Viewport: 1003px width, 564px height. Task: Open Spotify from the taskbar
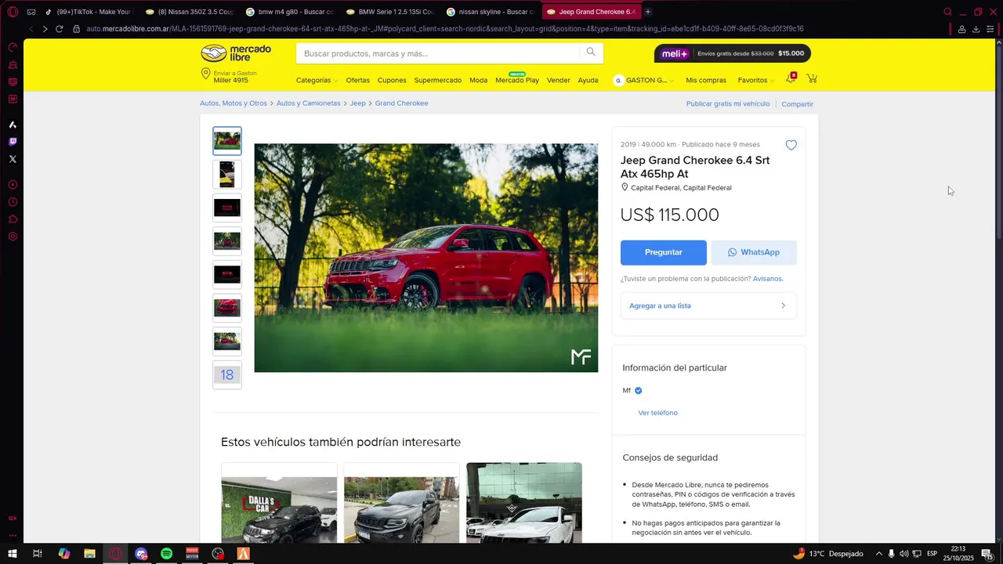coord(167,554)
